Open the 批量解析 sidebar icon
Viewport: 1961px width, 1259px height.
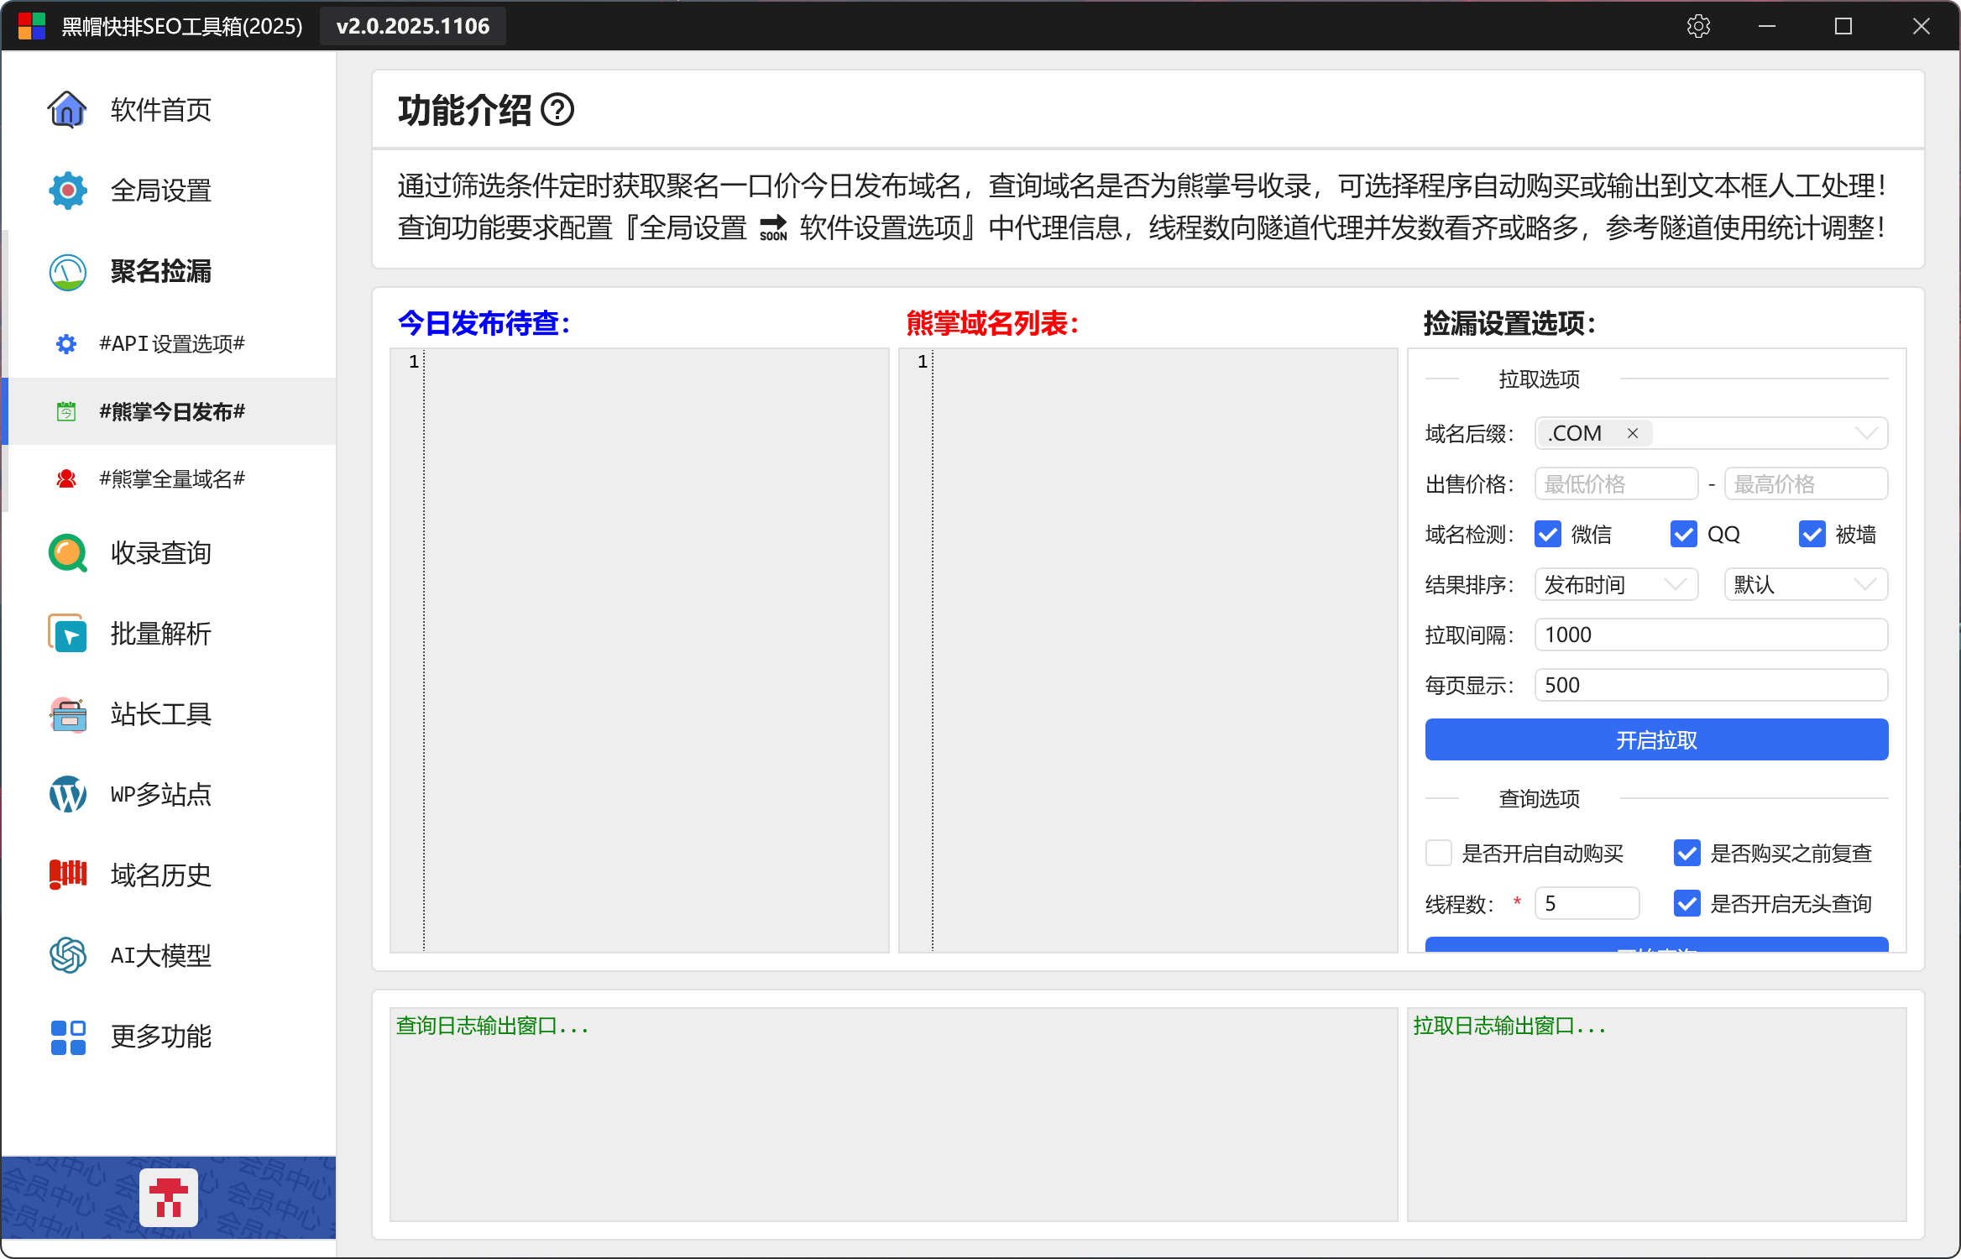pos(67,634)
